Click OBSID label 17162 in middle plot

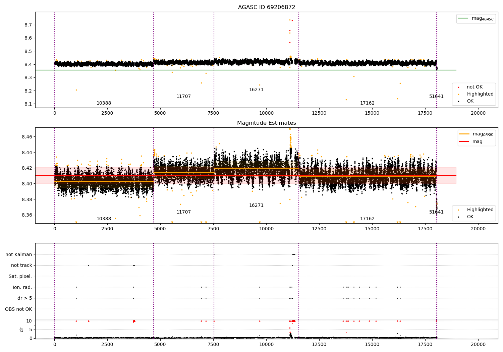367,219
